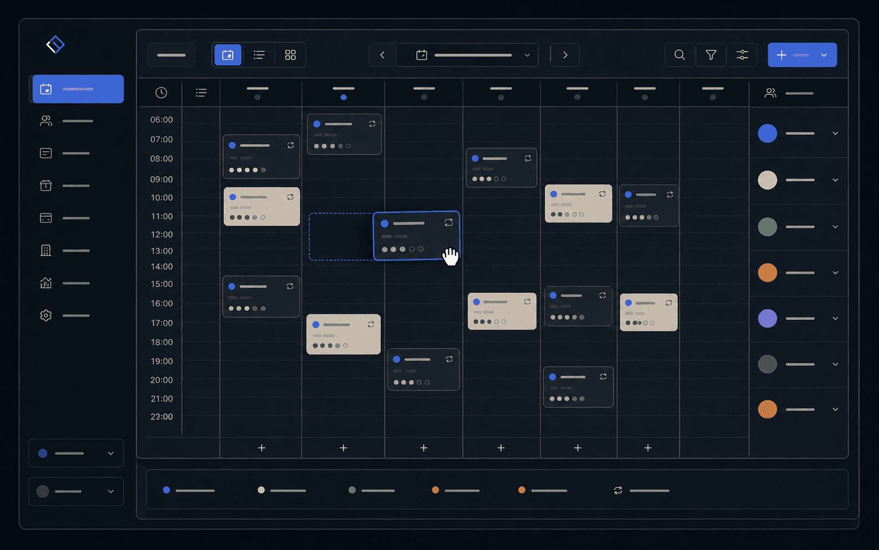Toggle the repeat icon legend item
Image resolution: width=879 pixels, height=550 pixels.
click(642, 490)
